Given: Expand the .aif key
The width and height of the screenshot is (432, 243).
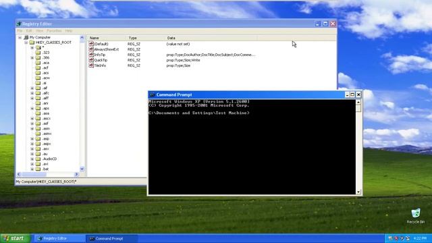Looking at the screenshot, I should 32,88.
